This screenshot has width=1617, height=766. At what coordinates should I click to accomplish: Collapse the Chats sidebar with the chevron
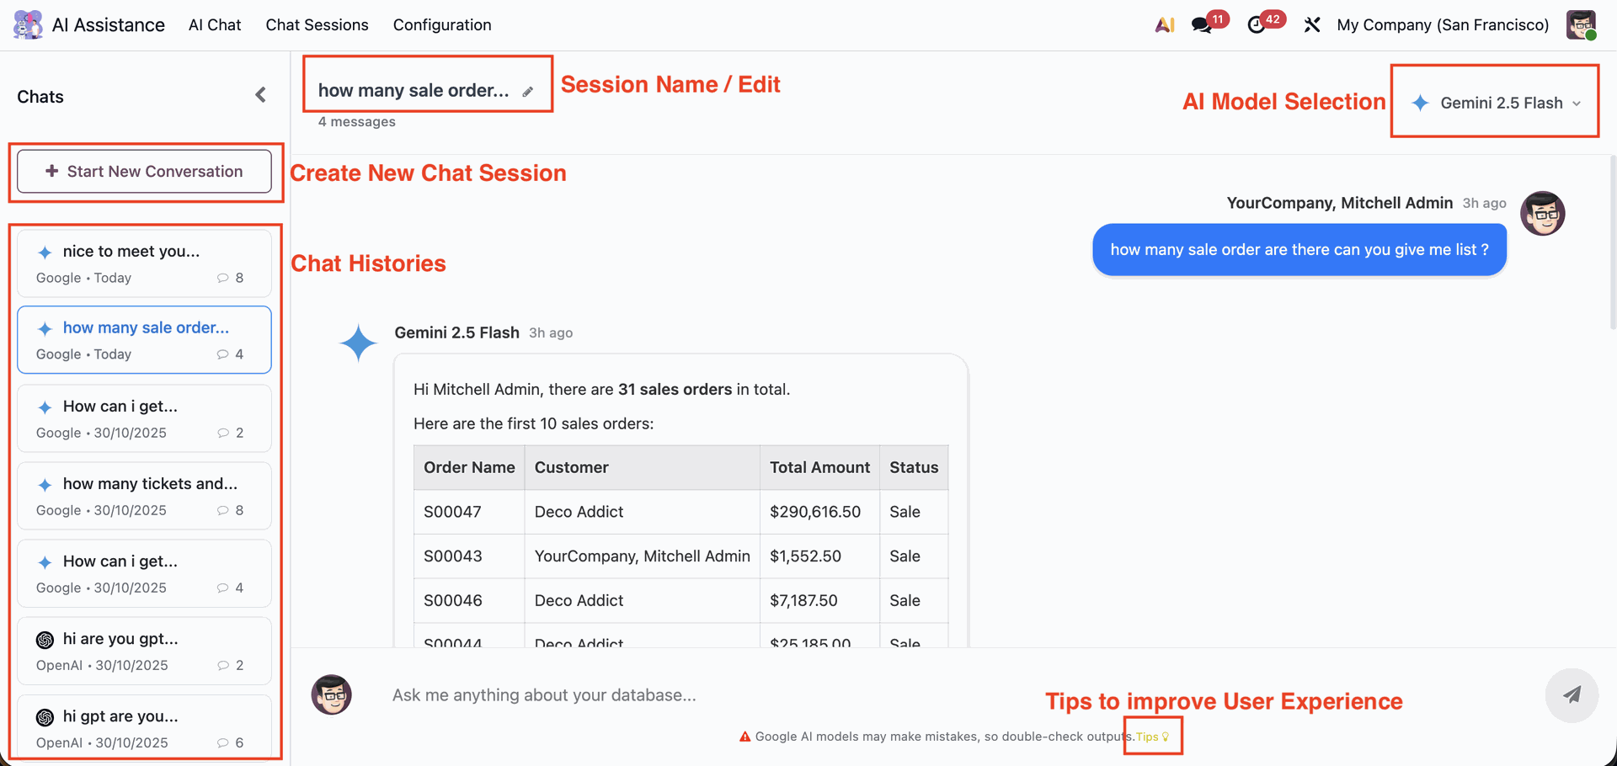261,95
